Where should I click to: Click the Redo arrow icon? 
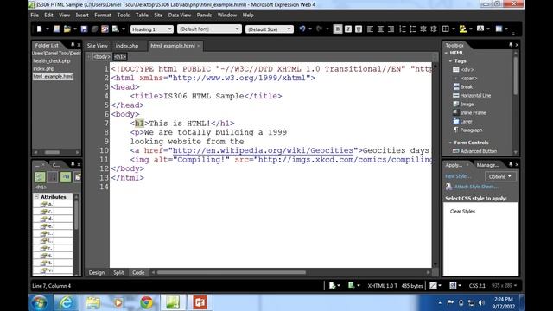click(x=319, y=29)
